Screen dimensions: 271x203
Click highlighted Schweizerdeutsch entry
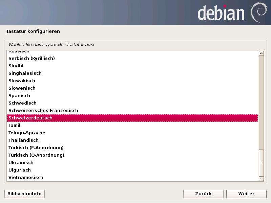point(30,118)
